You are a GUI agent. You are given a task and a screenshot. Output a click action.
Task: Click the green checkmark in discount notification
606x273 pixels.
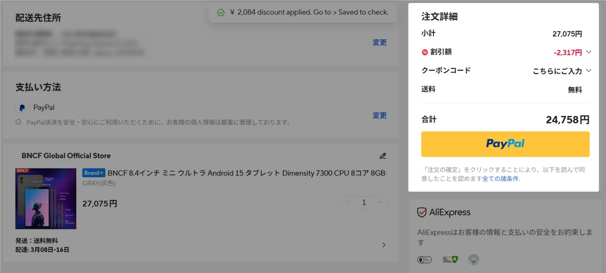pyautogui.click(x=221, y=13)
